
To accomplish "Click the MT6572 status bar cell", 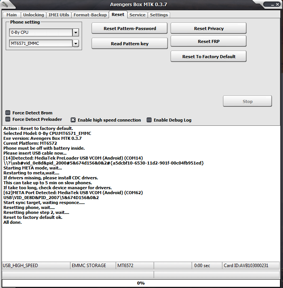I will pos(134,266).
